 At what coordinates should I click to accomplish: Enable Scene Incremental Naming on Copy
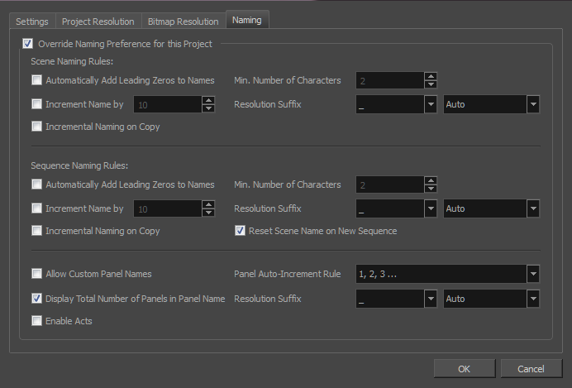(x=36, y=127)
